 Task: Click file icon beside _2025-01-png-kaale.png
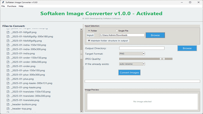(8, 87)
